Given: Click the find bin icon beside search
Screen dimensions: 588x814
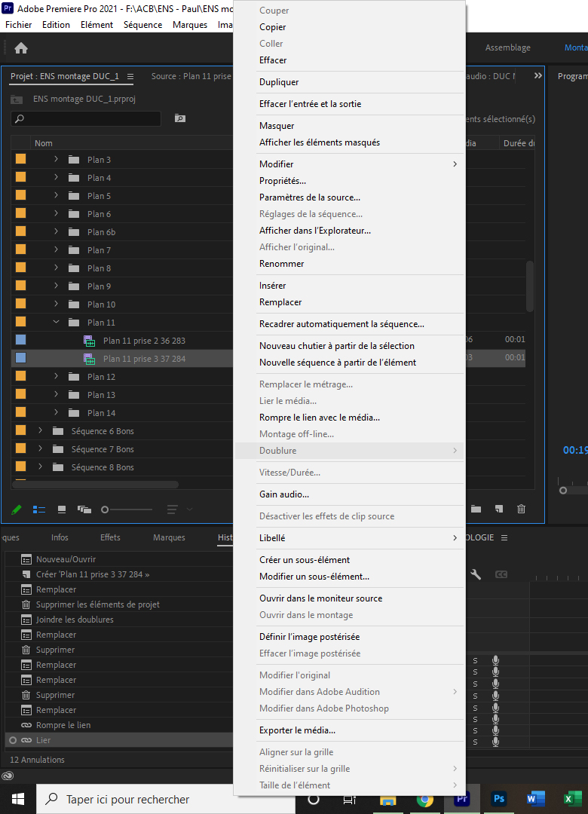Looking at the screenshot, I should click(179, 118).
